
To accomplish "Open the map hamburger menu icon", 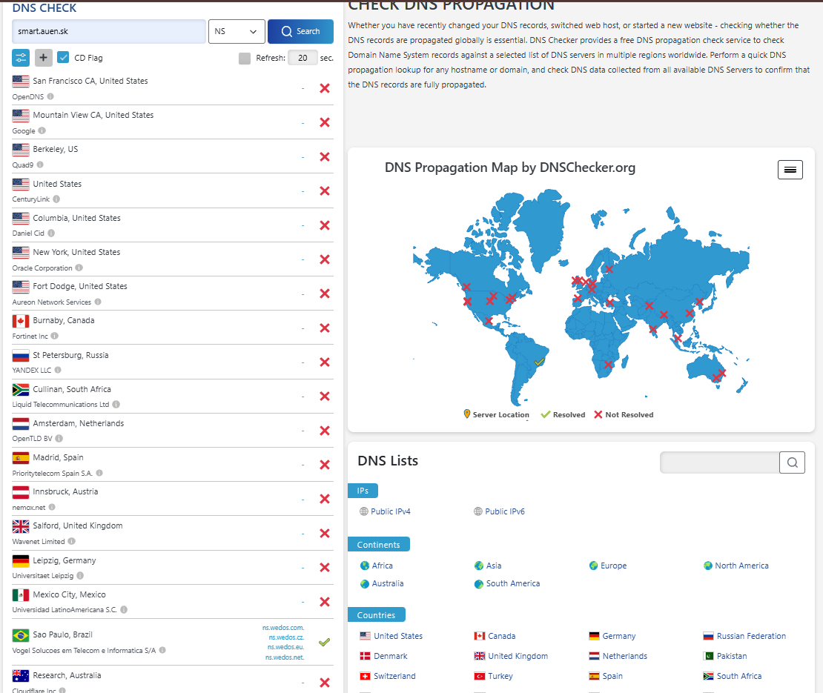I will [x=790, y=170].
